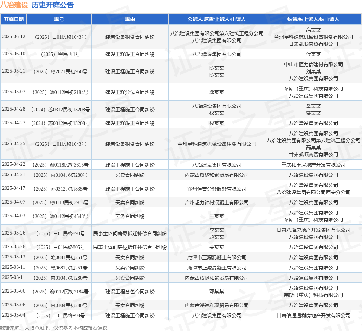Select the 开庭日期 column header

tap(14, 19)
